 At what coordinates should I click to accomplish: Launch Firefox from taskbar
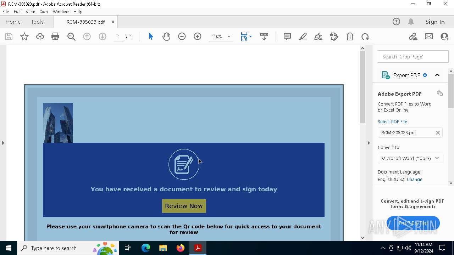[x=181, y=248]
